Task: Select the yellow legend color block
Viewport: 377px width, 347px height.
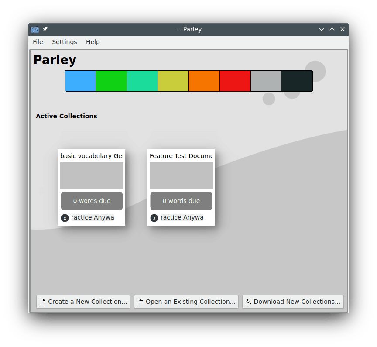Action: pyautogui.click(x=173, y=81)
